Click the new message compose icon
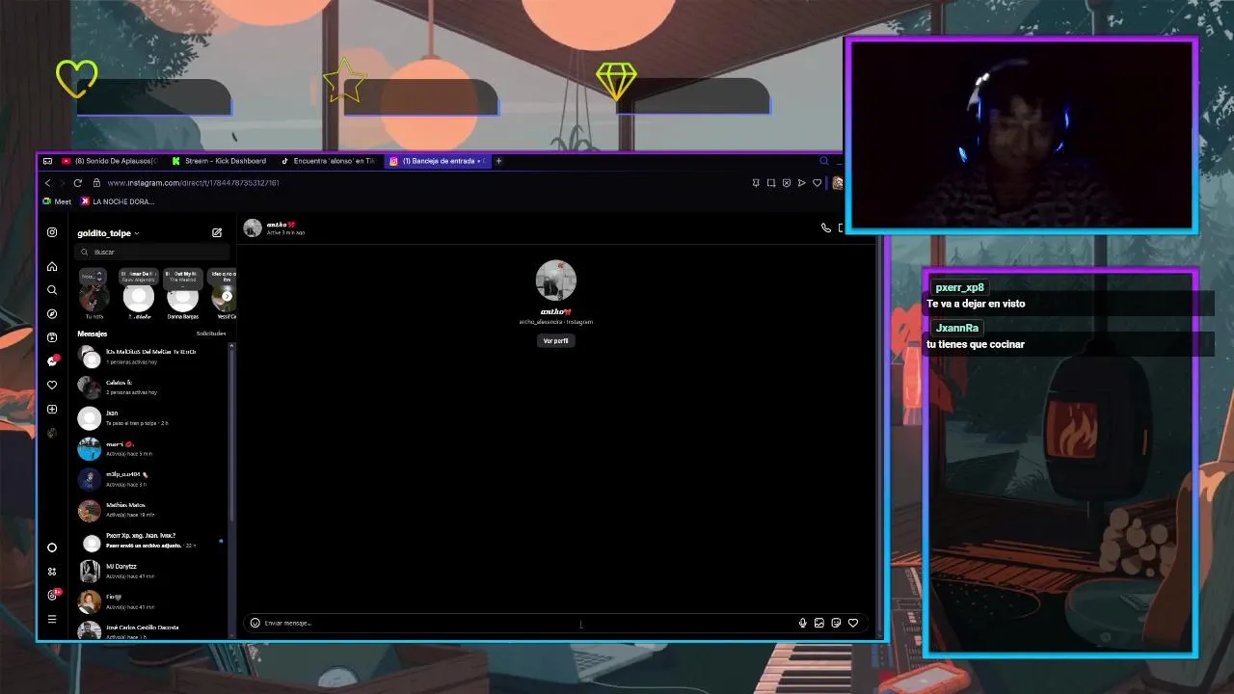Screen dimensions: 1234x694 point(217,232)
